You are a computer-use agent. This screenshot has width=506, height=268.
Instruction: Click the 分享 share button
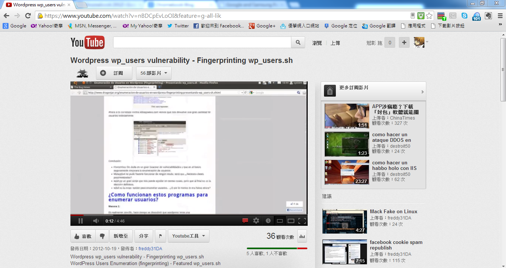[143, 236]
